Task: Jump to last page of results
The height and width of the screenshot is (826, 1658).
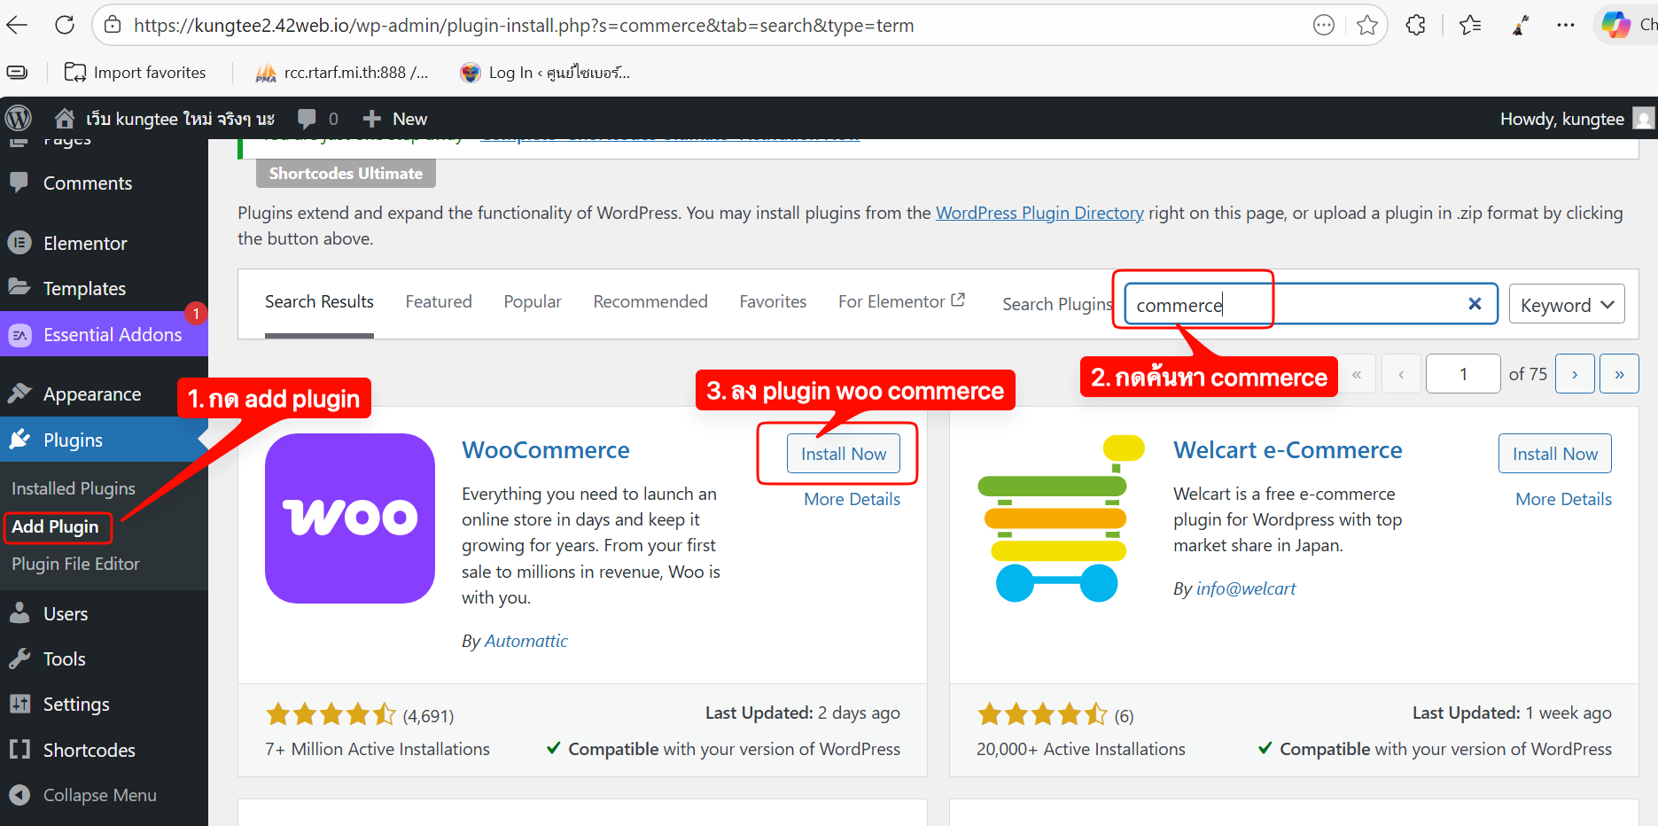Action: tap(1619, 374)
